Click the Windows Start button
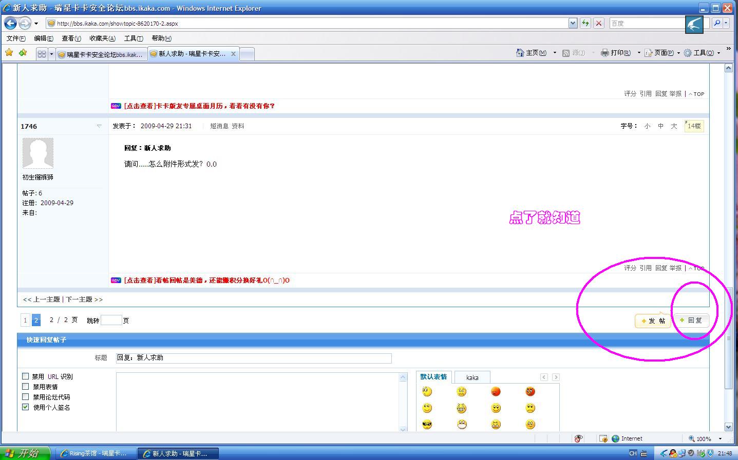Screen dimensions: 738x460 25,453
